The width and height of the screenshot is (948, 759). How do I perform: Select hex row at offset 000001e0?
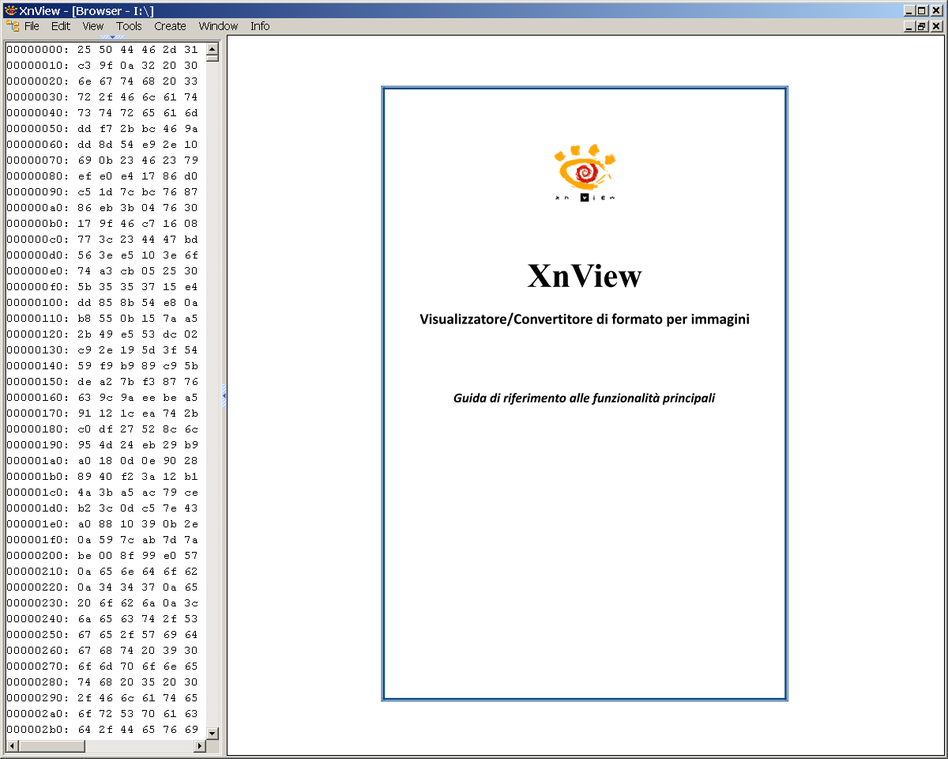103,523
